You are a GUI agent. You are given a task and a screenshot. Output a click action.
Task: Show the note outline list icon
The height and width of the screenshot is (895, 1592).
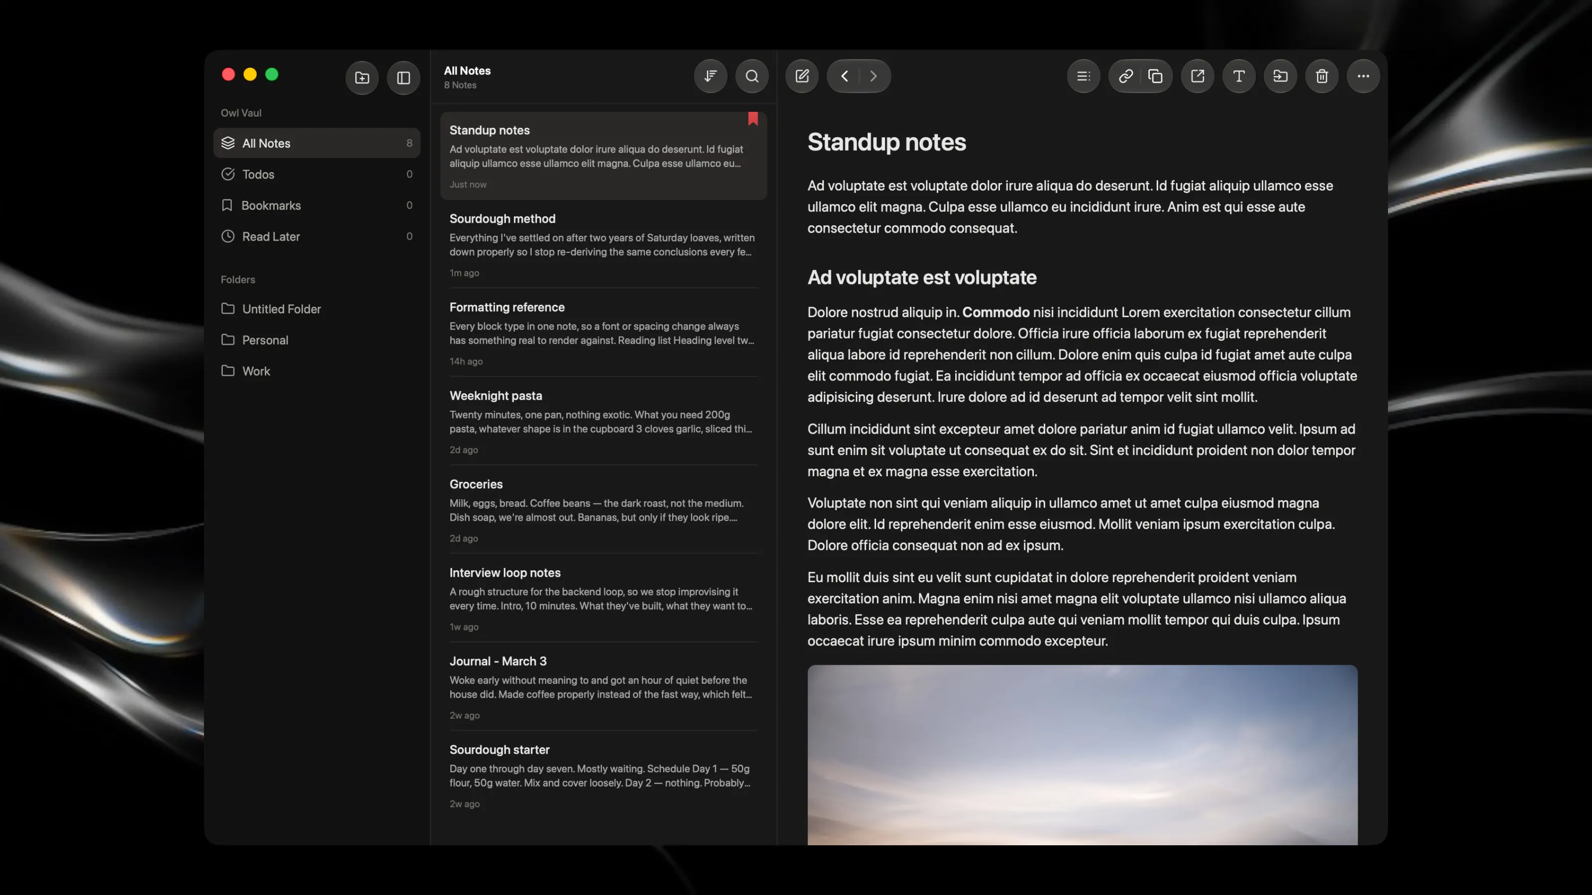(x=1084, y=76)
